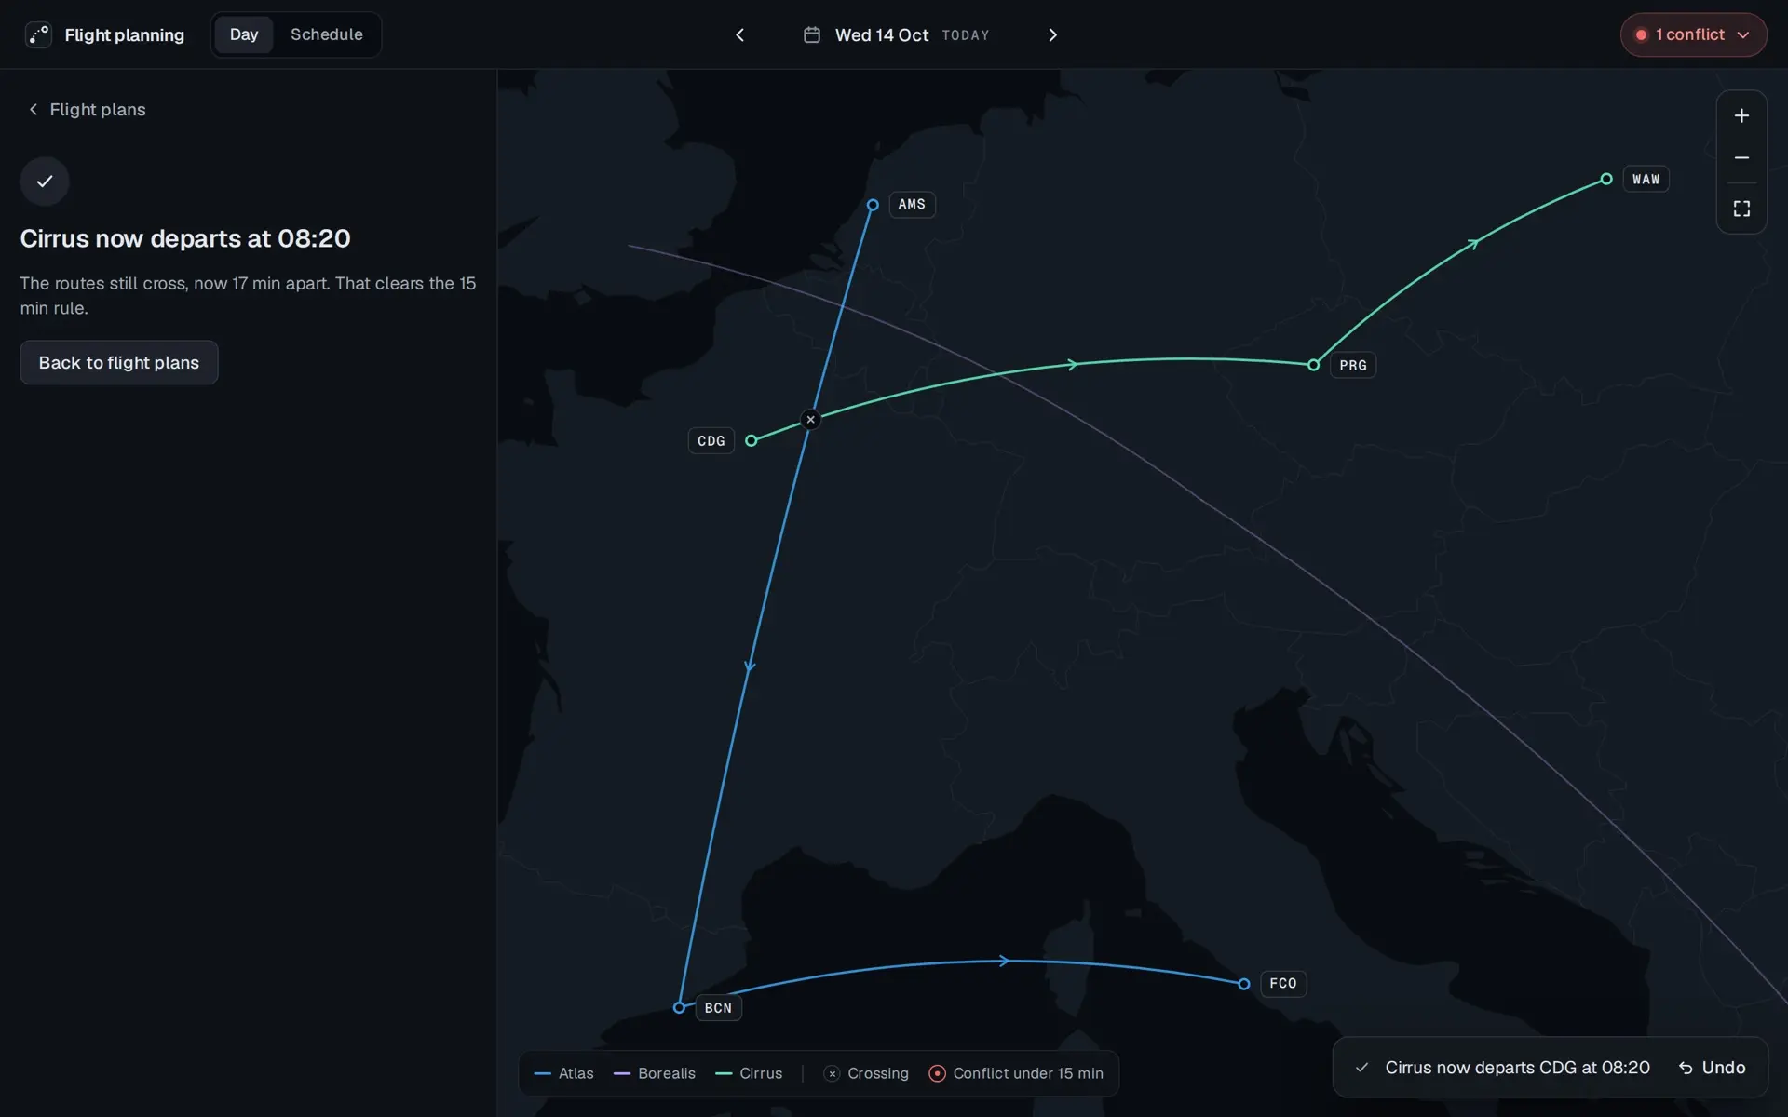
Task: Select the WAW airport node
Action: 1606,179
